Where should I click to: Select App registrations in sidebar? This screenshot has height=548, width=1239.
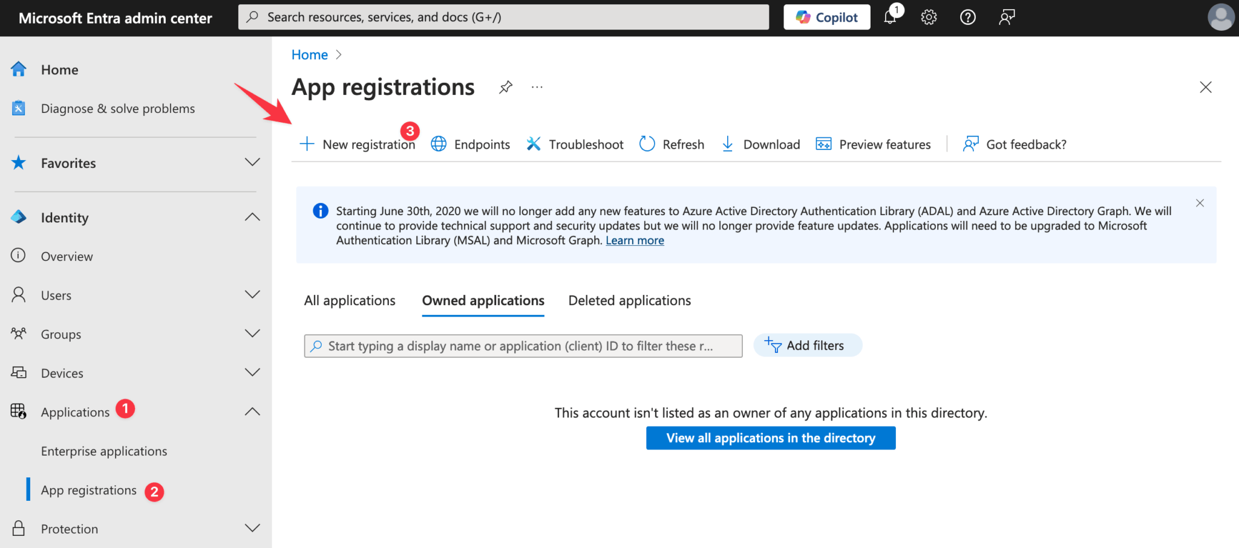click(x=89, y=490)
